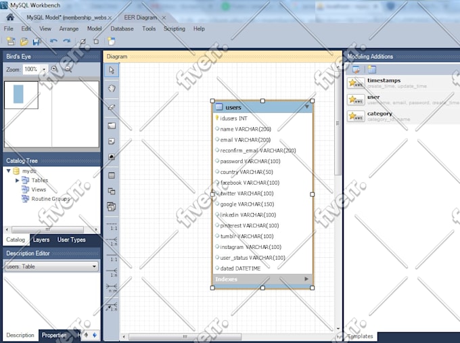Zoom in the Bird's Eye view
The width and height of the screenshot is (460, 343).
(54, 69)
